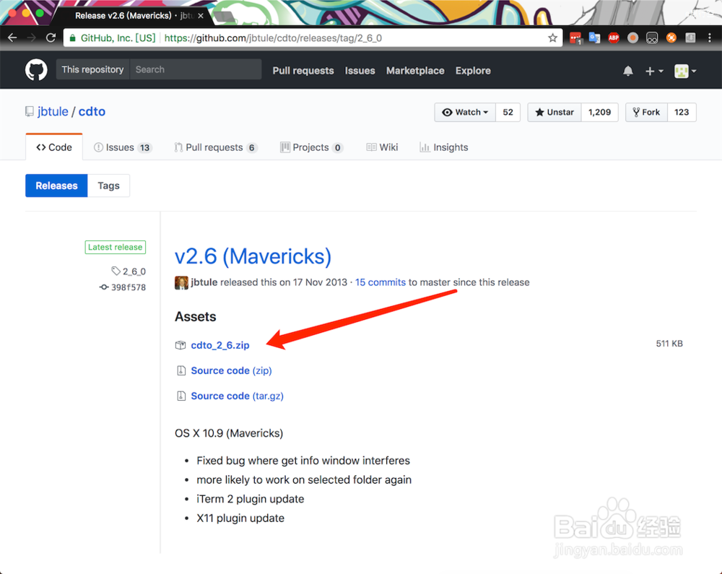Click jbtule's avatar thumbnail
Viewport: 722px width, 574px height.
(x=181, y=282)
